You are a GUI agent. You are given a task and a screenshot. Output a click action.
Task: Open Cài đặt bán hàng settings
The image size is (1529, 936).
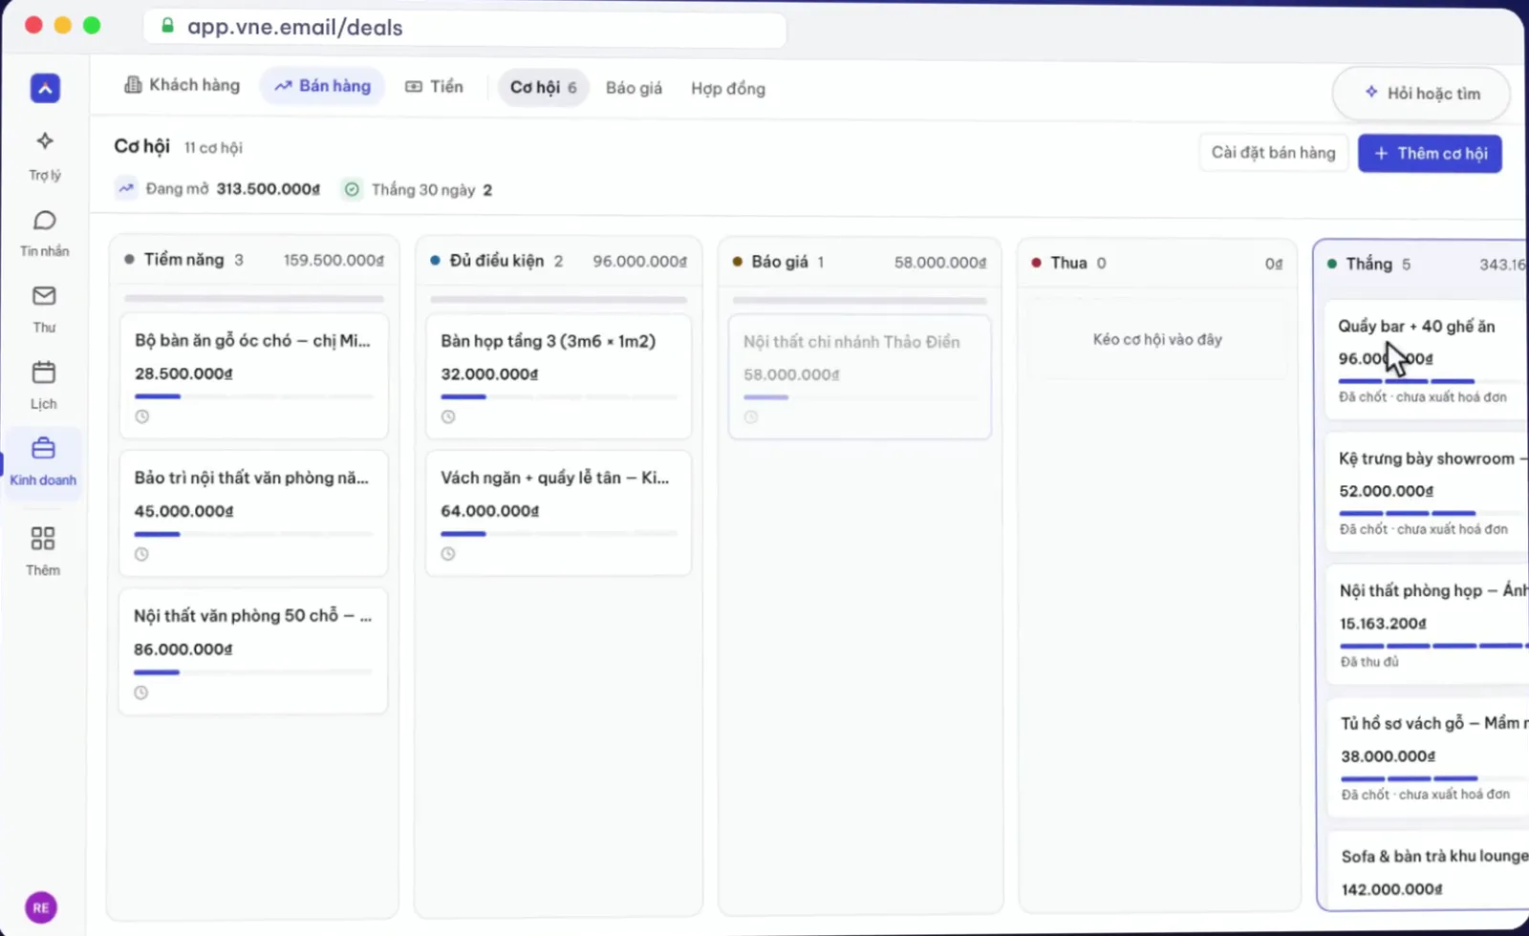[1273, 153]
